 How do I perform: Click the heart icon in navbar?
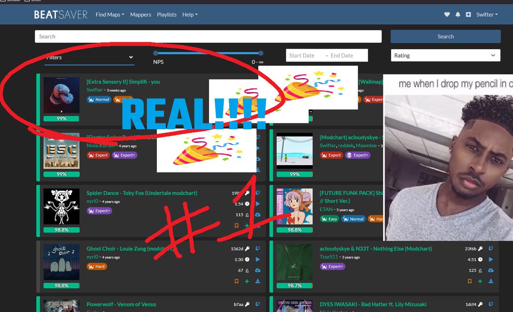447,15
